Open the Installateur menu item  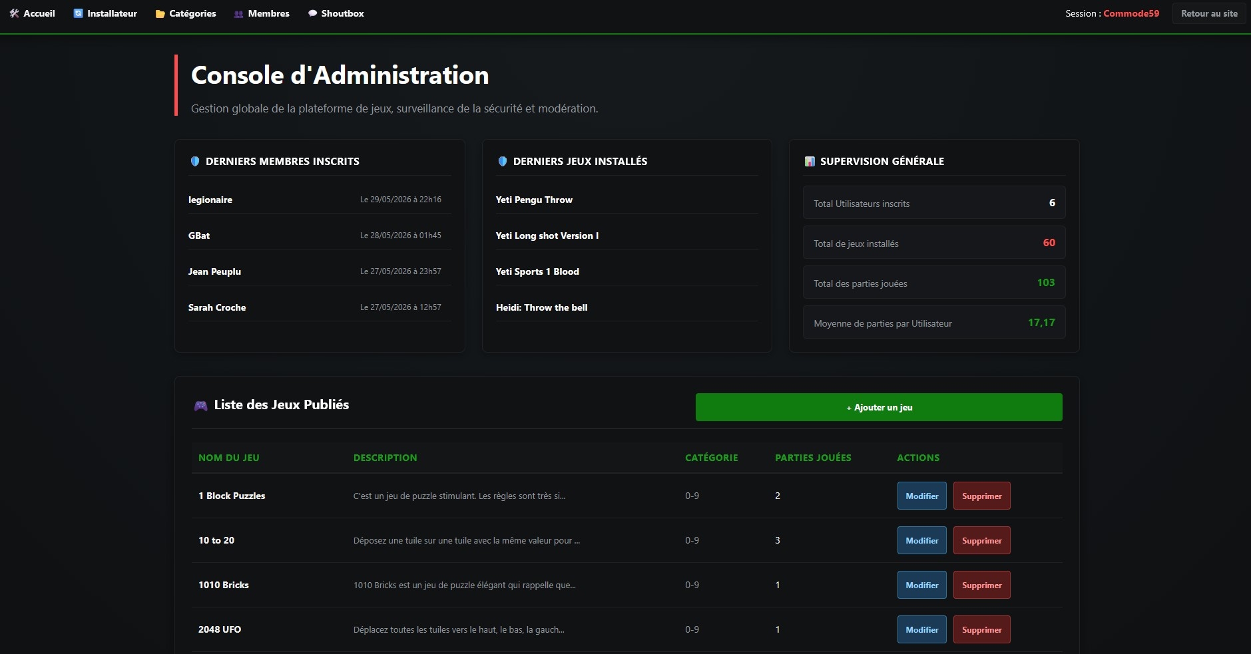105,13
